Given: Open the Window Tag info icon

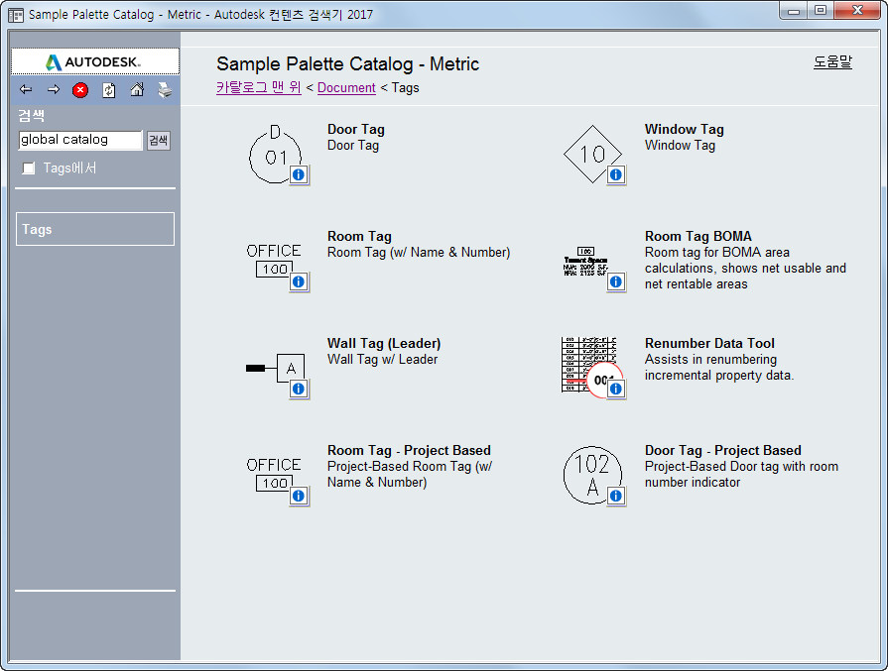Looking at the screenshot, I should 615,174.
